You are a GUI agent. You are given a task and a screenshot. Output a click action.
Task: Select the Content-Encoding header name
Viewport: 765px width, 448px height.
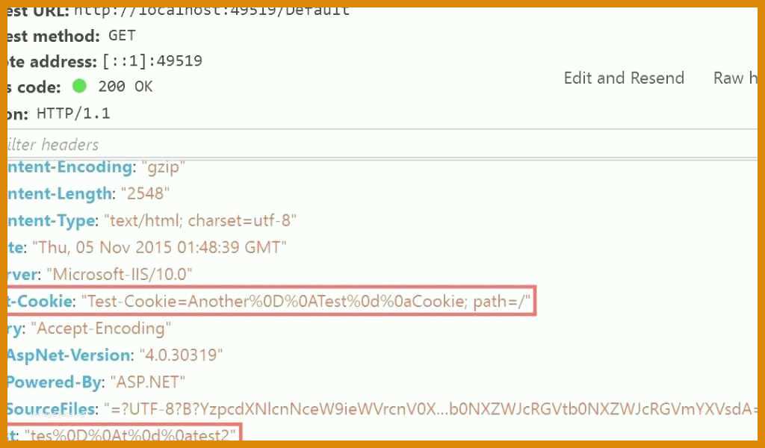click(x=69, y=167)
